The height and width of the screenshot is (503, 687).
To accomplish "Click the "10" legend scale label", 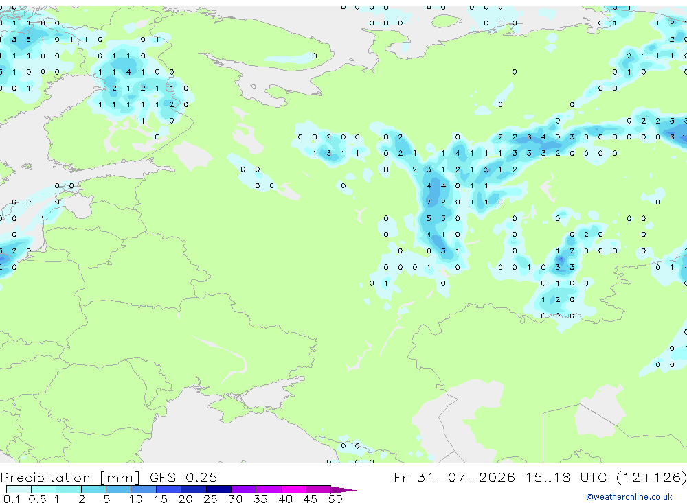I will (x=135, y=499).
